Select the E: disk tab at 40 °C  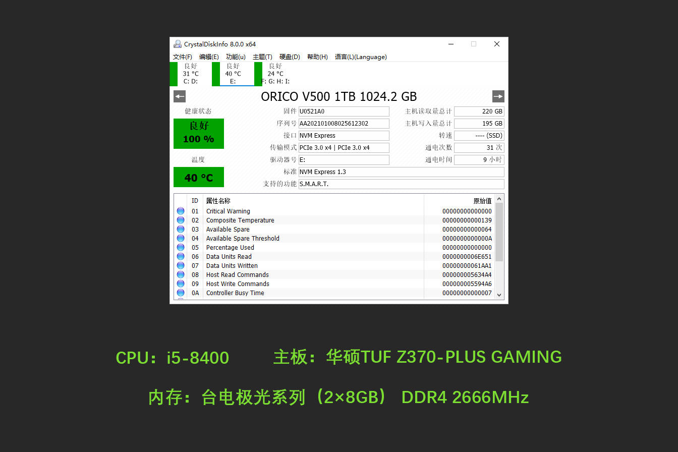coord(233,74)
